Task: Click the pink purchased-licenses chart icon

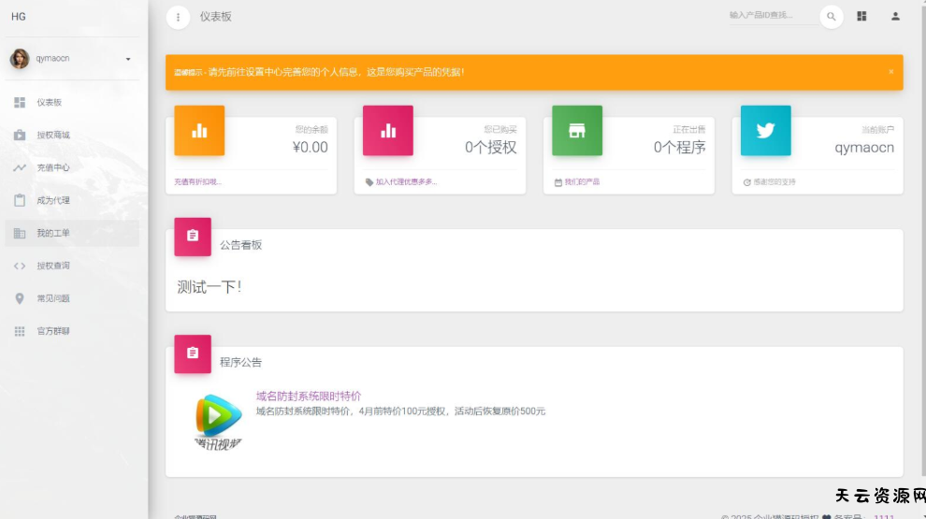Action: 388,131
